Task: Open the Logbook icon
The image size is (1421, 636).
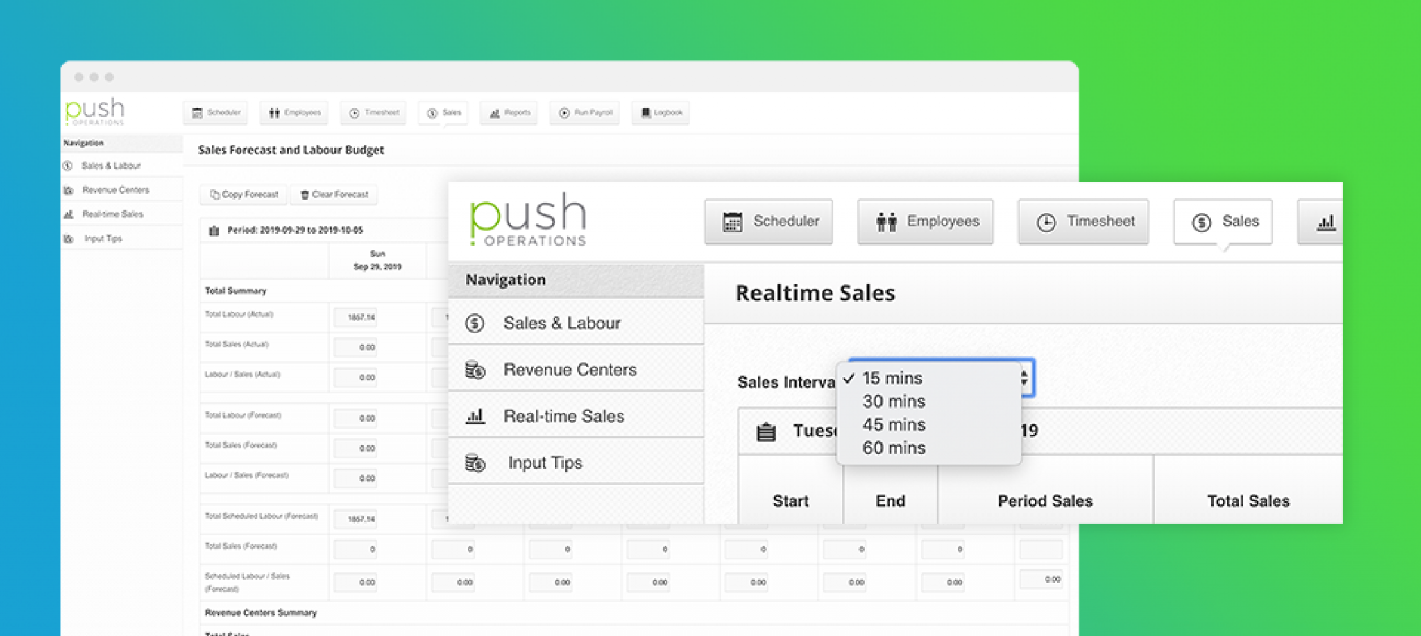Action: point(660,112)
